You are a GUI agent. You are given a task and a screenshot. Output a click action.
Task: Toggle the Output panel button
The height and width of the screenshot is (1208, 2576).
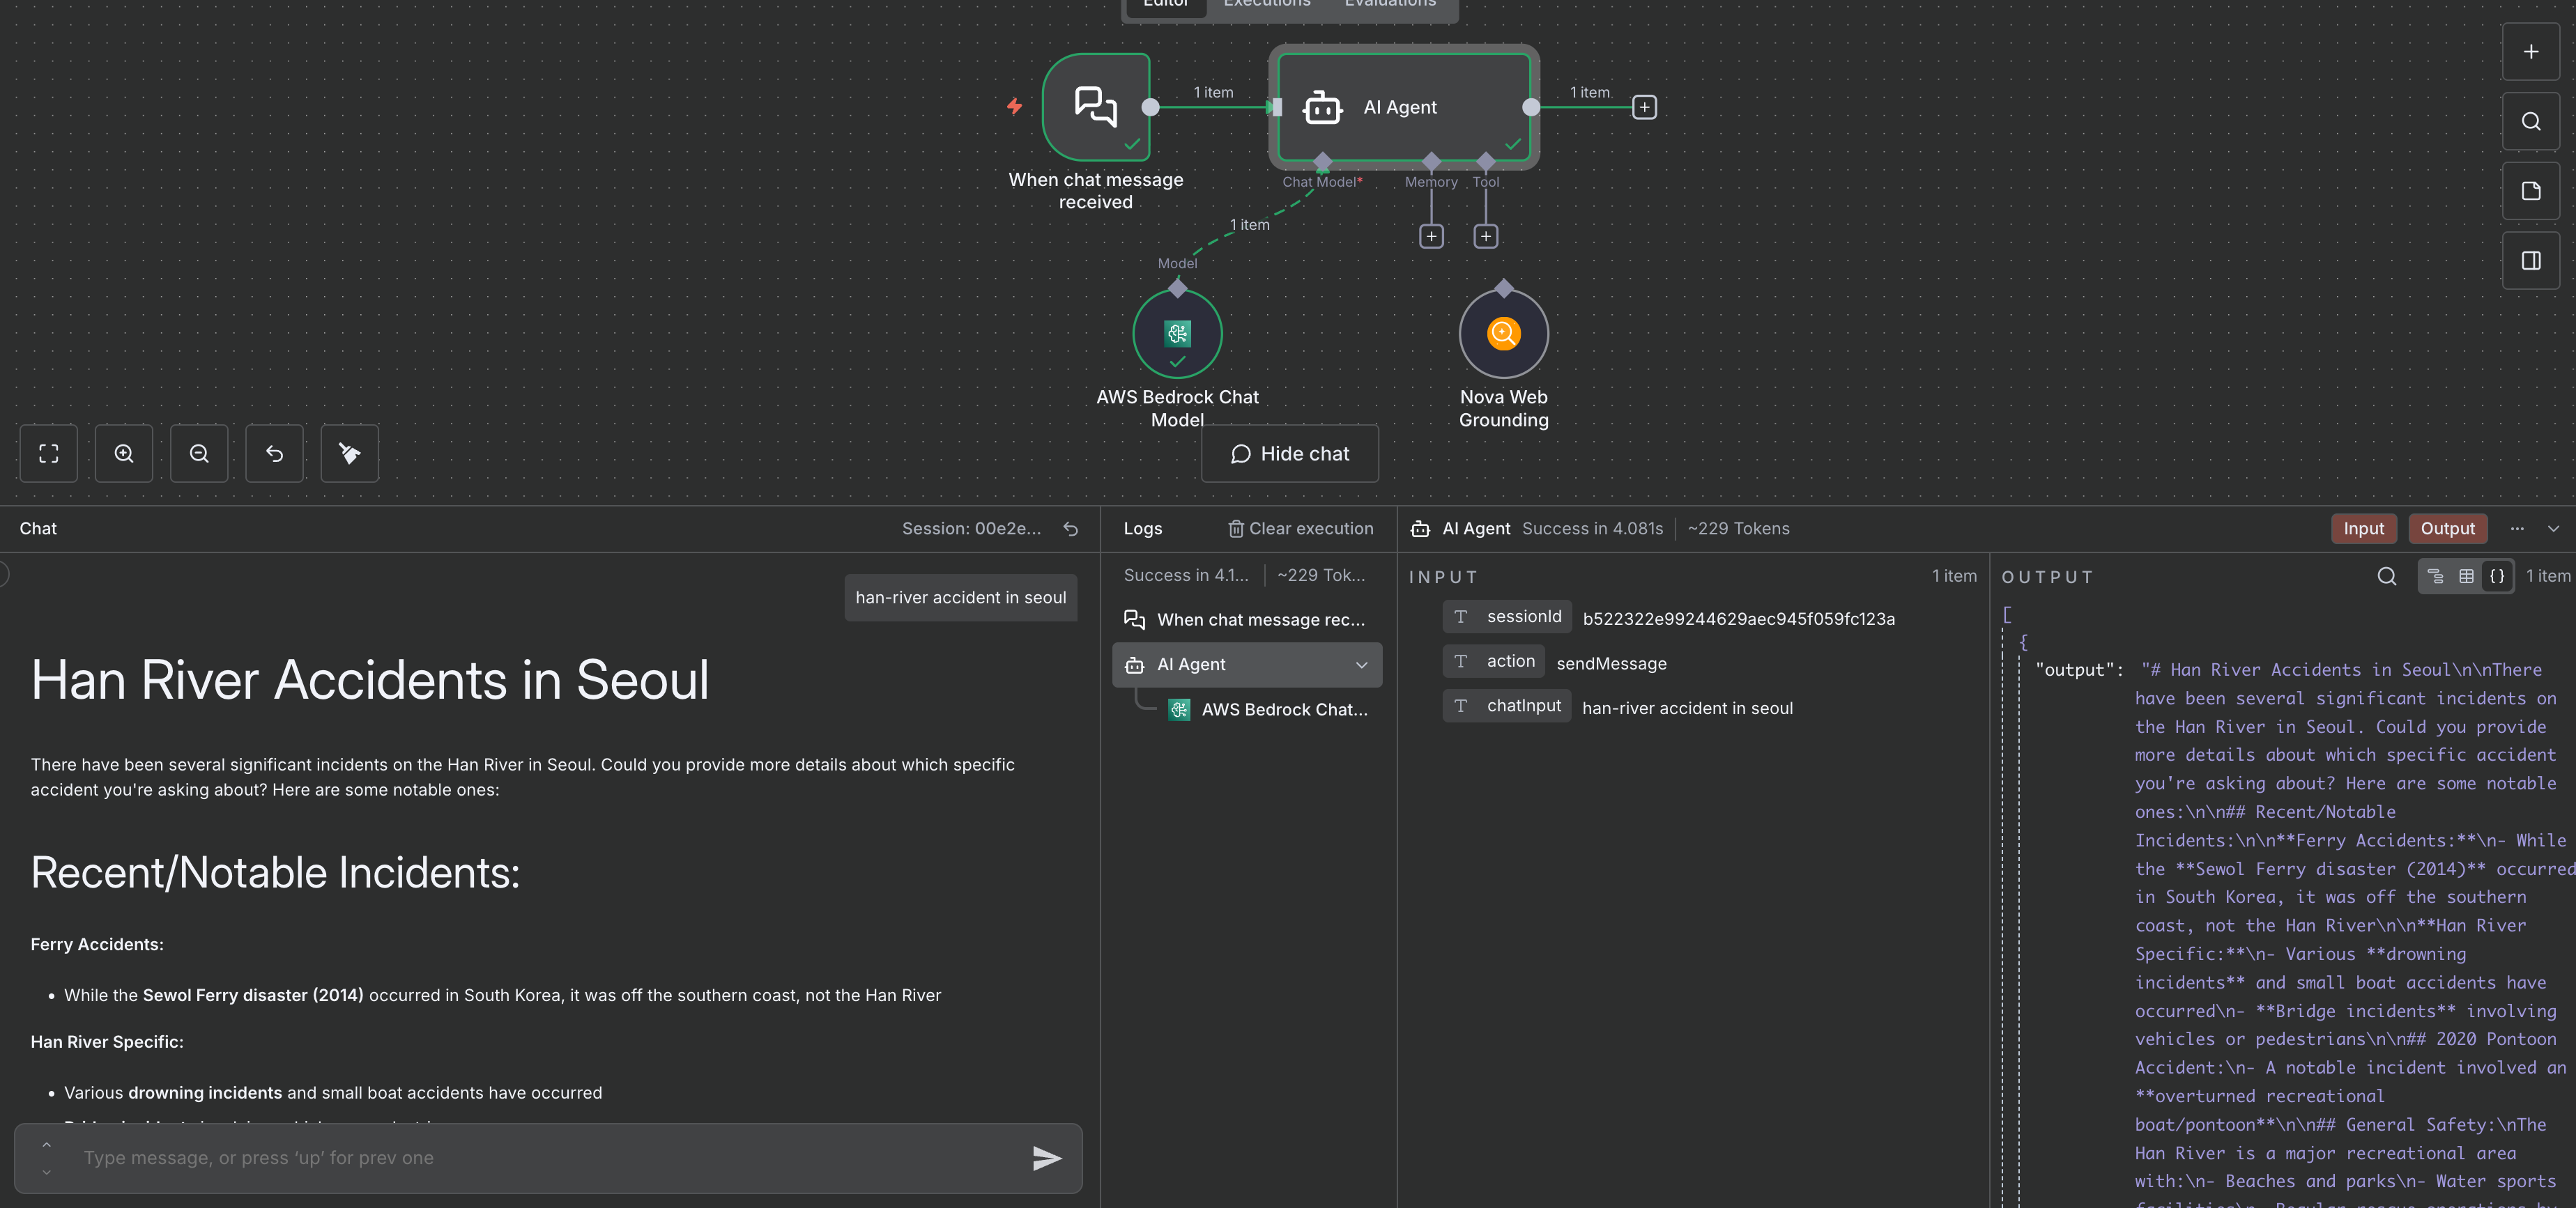pos(2447,529)
